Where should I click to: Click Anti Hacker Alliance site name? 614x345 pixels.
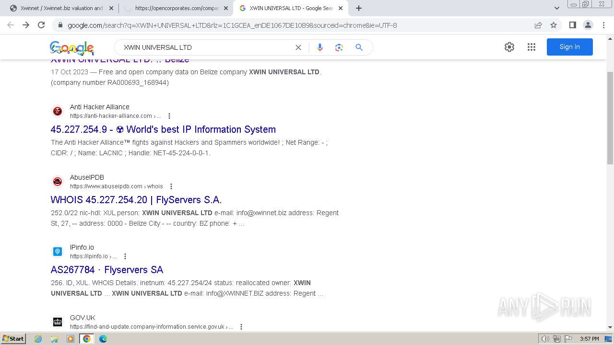[x=100, y=107]
